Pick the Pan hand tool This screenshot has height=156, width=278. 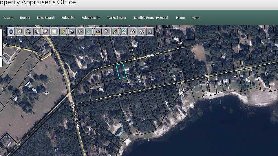(x=37, y=32)
